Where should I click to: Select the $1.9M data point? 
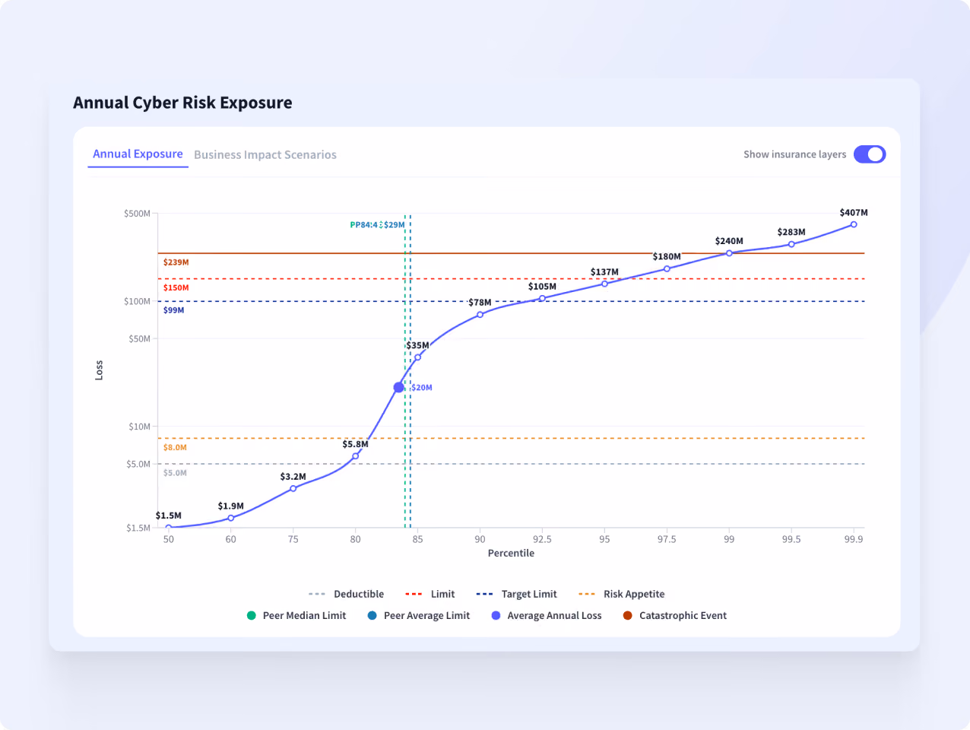231,518
